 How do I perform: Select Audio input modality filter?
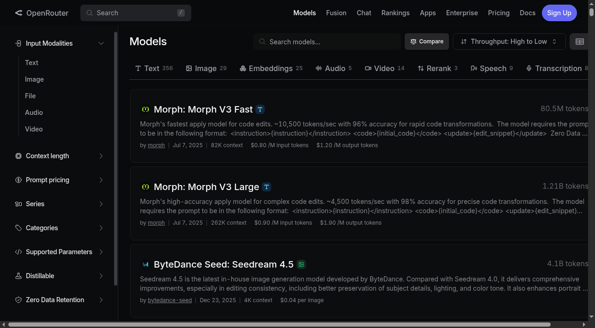pyautogui.click(x=34, y=113)
